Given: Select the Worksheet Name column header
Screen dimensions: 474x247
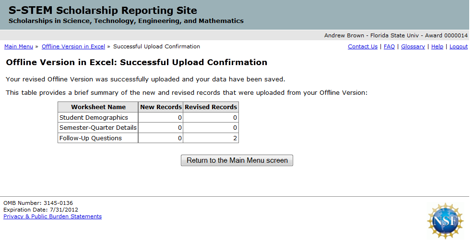Looking at the screenshot, I should [98, 107].
